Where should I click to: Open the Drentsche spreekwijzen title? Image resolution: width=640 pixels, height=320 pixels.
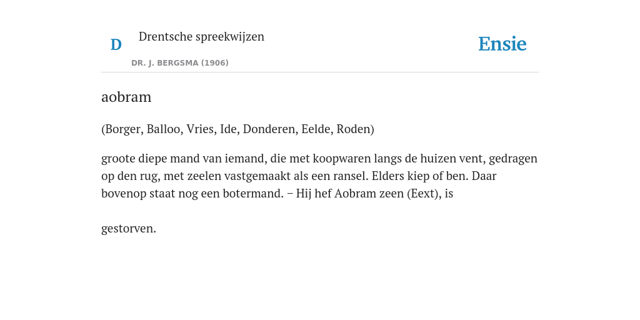[x=202, y=37]
